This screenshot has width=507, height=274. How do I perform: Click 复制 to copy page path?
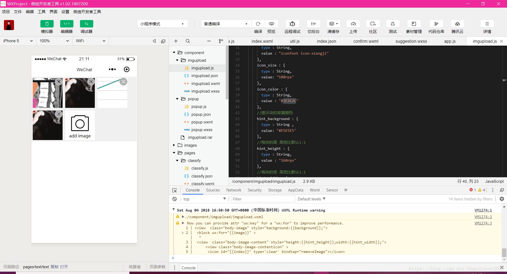coord(54,267)
